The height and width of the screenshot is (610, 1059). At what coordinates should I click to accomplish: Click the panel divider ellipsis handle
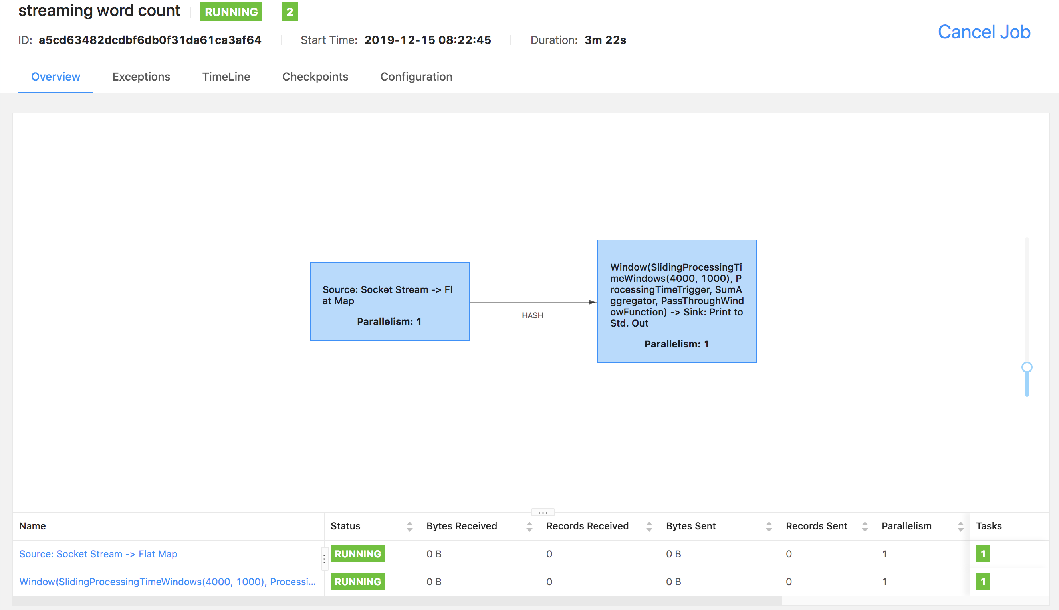(543, 512)
